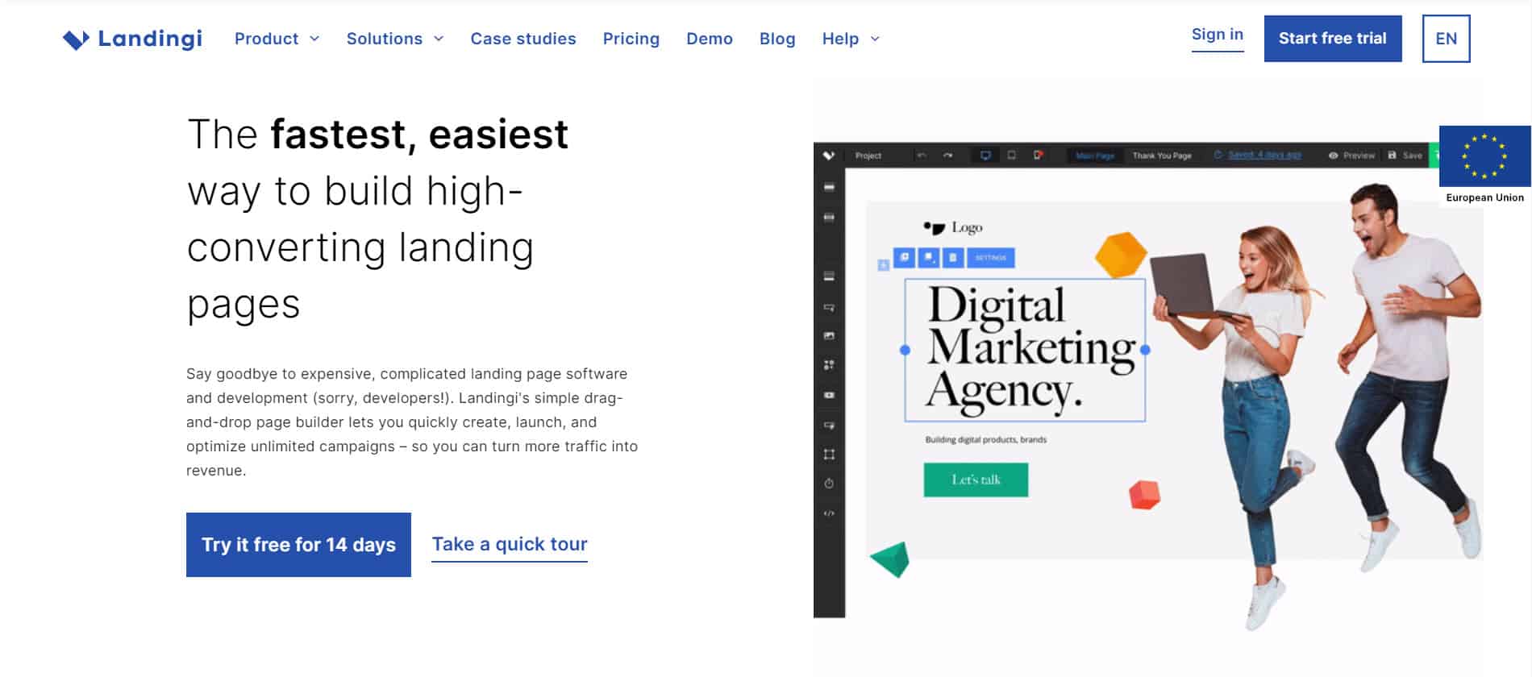The height and width of the screenshot is (677, 1532).
Task: Open the Help dropdown chevron
Action: (875, 39)
